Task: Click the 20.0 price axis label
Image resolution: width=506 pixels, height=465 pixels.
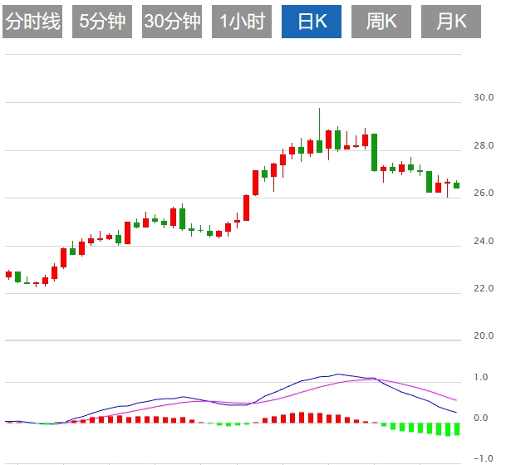Action: click(483, 336)
